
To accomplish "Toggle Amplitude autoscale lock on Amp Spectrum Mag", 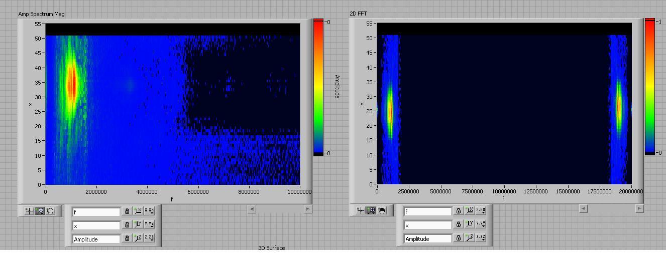I will click(127, 238).
